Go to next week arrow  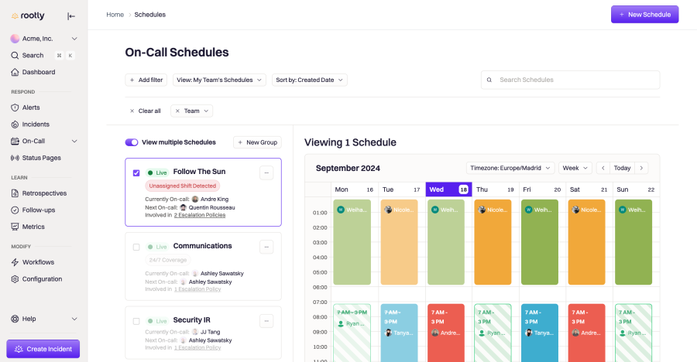(641, 168)
